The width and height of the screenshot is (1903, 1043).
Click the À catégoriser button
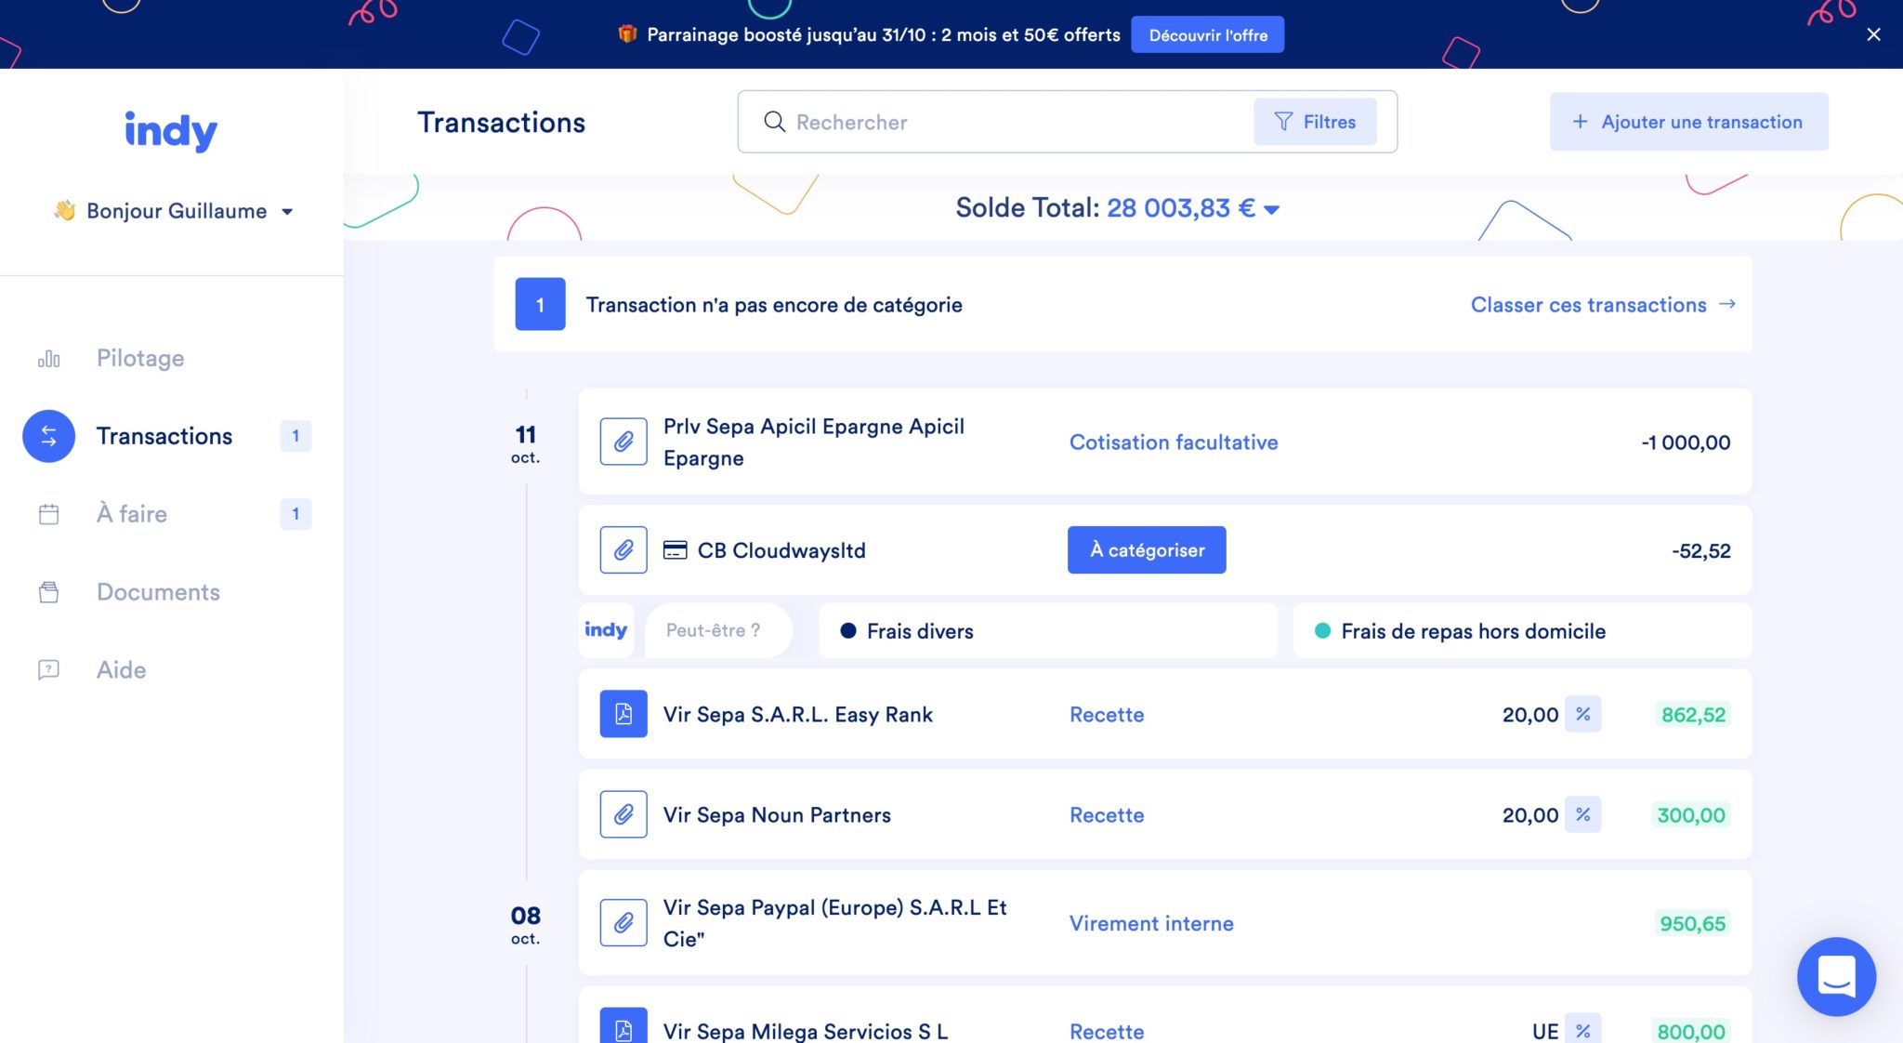[x=1147, y=550]
